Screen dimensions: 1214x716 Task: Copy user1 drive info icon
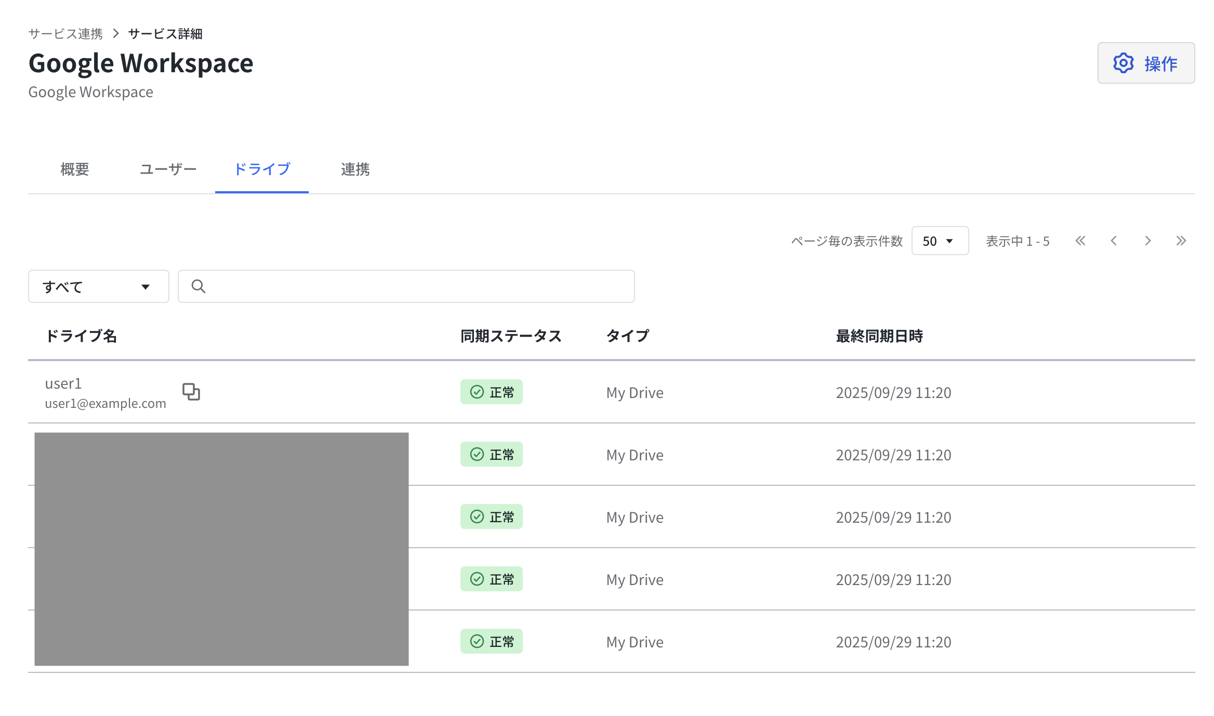pos(191,392)
